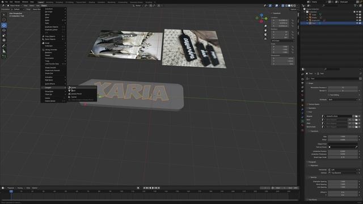This screenshot has height=204, width=363.
Task: Open XYZ Euler rotation mode dropdown
Action: (x=282, y=41)
